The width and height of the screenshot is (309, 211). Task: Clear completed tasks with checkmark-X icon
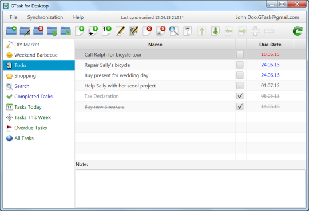click(x=161, y=31)
